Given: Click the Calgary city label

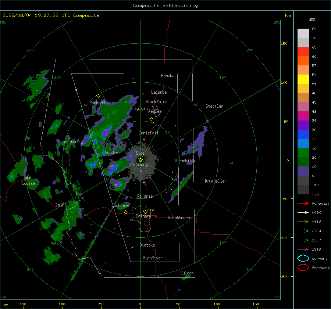Looking at the screenshot, I should (x=143, y=216).
